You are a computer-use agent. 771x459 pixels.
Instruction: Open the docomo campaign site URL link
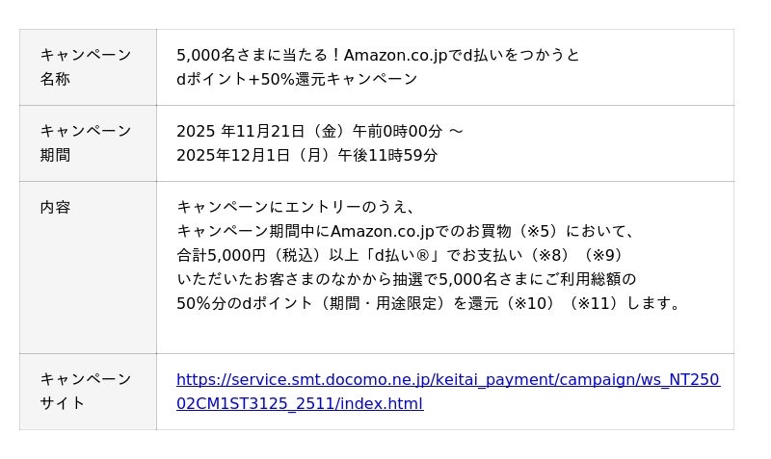tap(447, 379)
